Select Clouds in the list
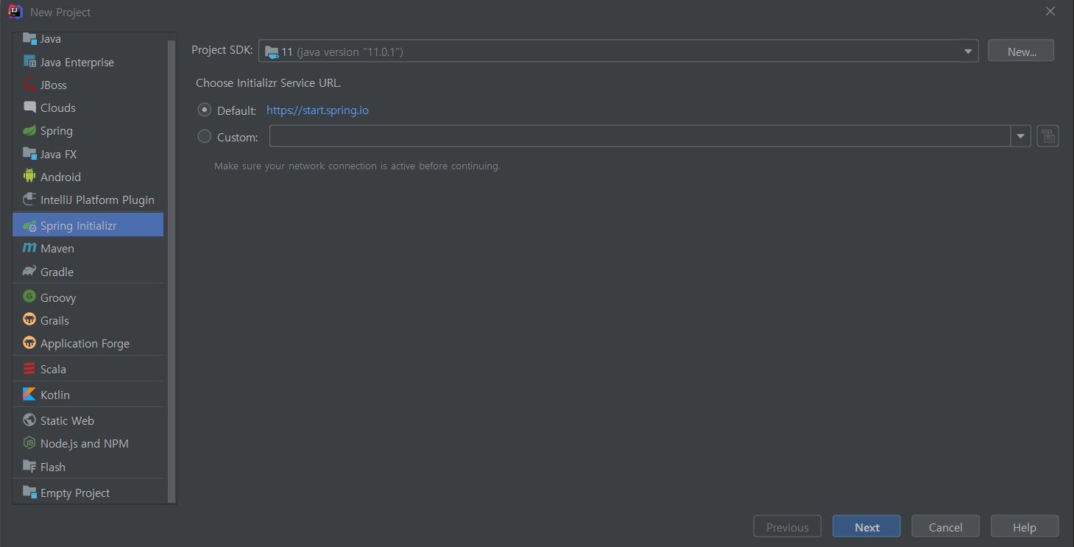1074x547 pixels. click(58, 107)
